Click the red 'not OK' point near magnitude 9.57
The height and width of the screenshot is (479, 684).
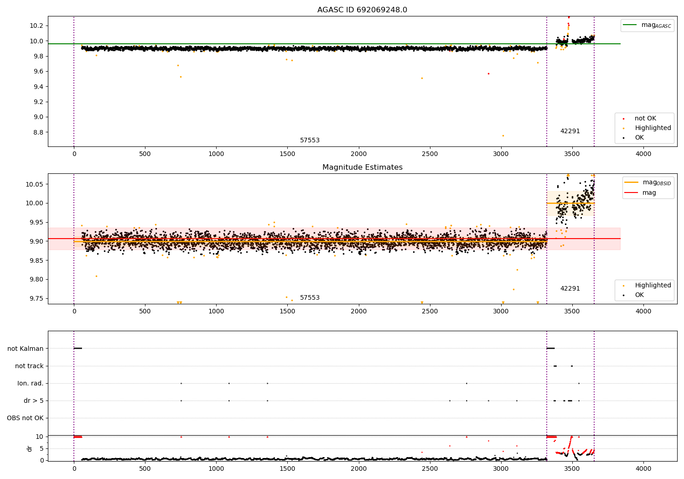click(x=488, y=73)
